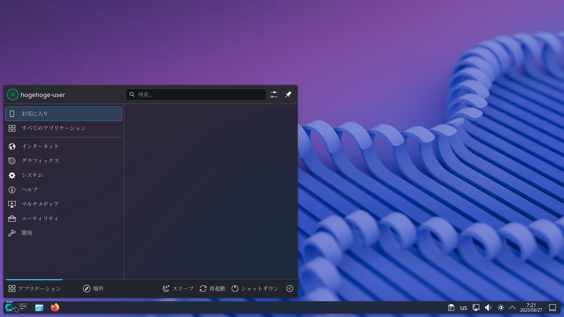Select すべてのアプリケーション category
This screenshot has width=564, height=317.
pyautogui.click(x=64, y=128)
